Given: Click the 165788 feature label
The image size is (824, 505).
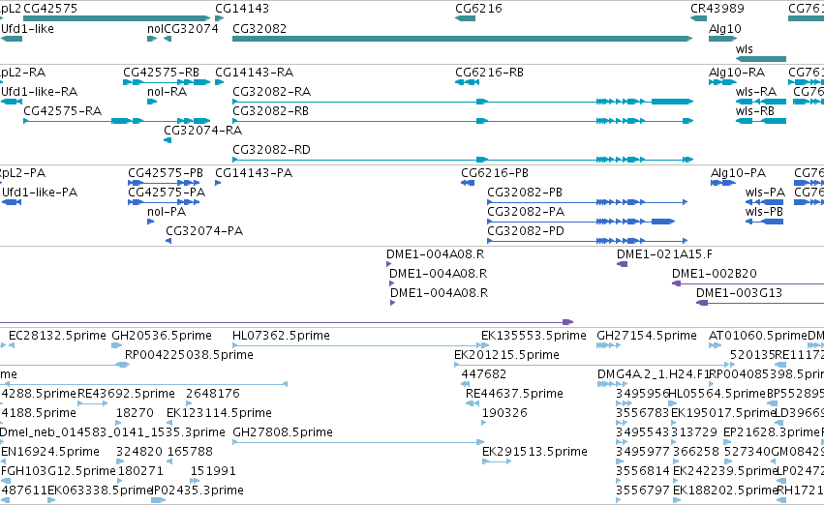Looking at the screenshot, I should (x=190, y=452).
